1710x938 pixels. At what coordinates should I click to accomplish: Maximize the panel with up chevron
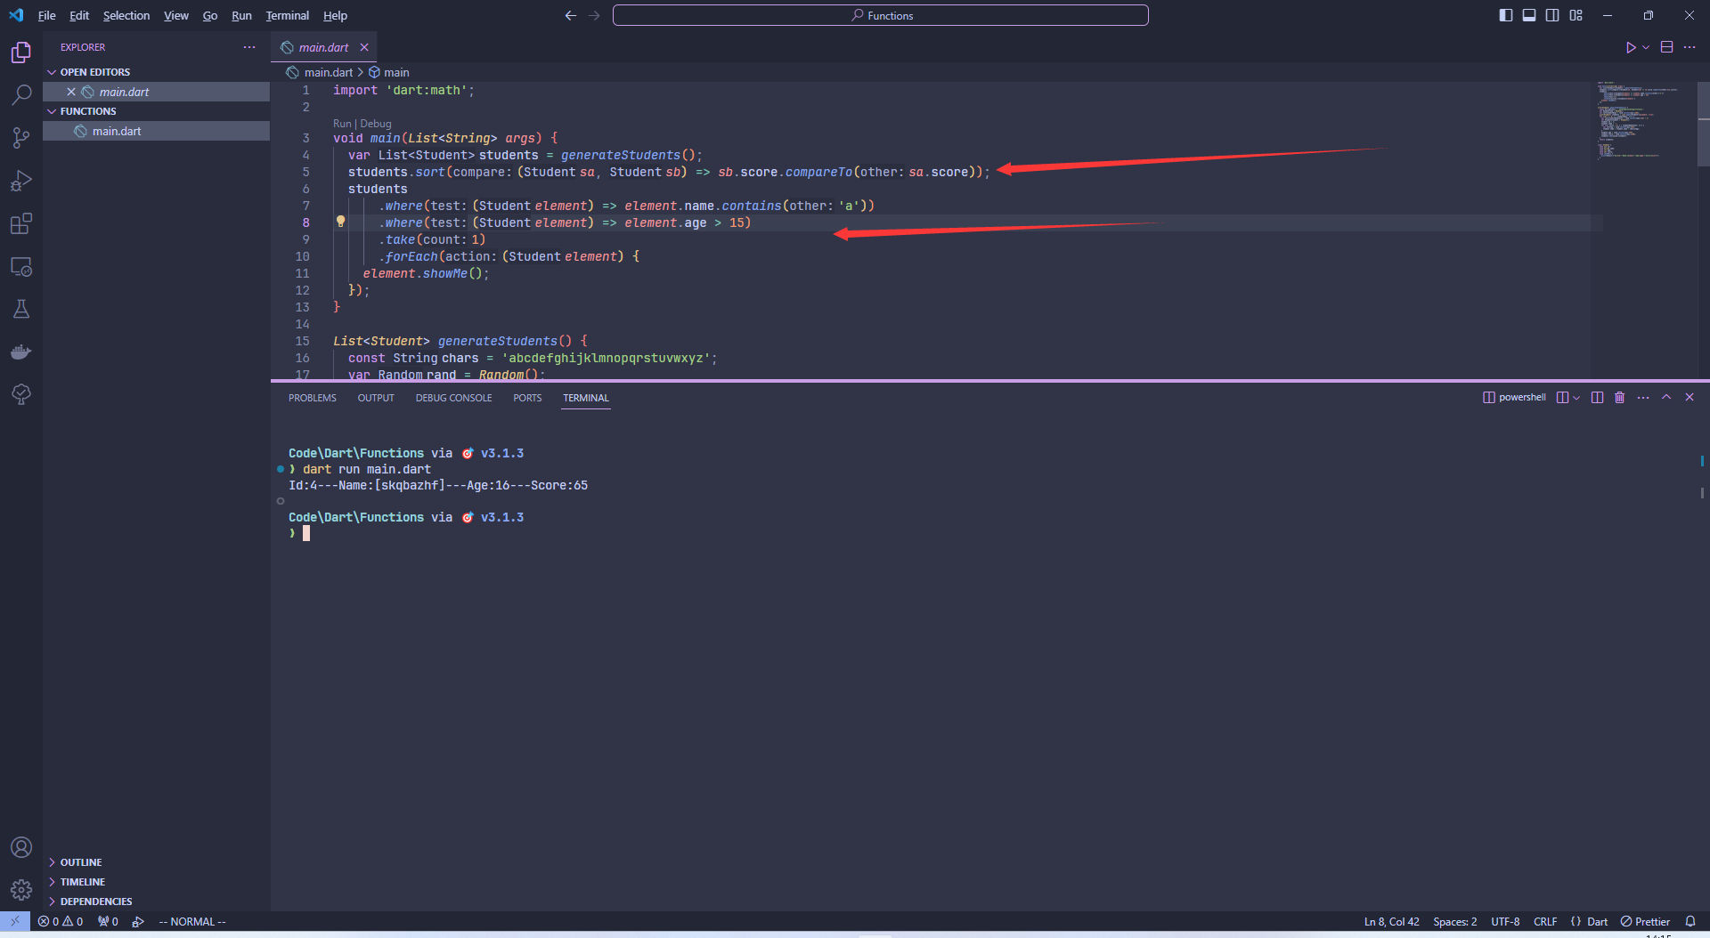point(1666,398)
